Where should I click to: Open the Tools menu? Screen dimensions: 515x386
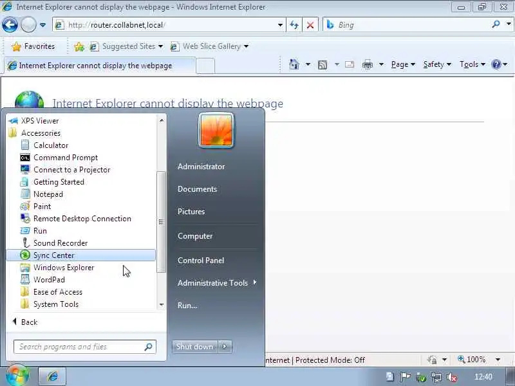click(x=472, y=64)
